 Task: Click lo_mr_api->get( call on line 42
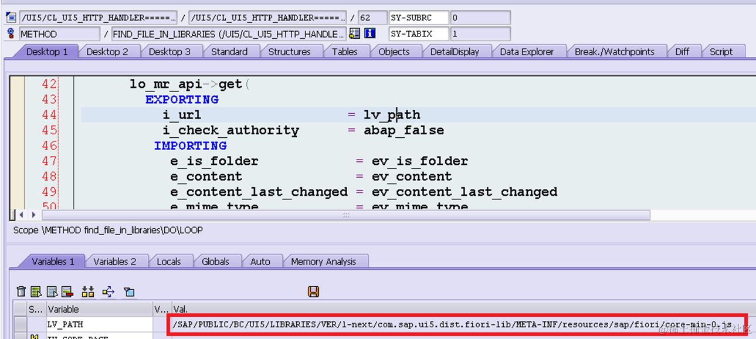pos(189,84)
